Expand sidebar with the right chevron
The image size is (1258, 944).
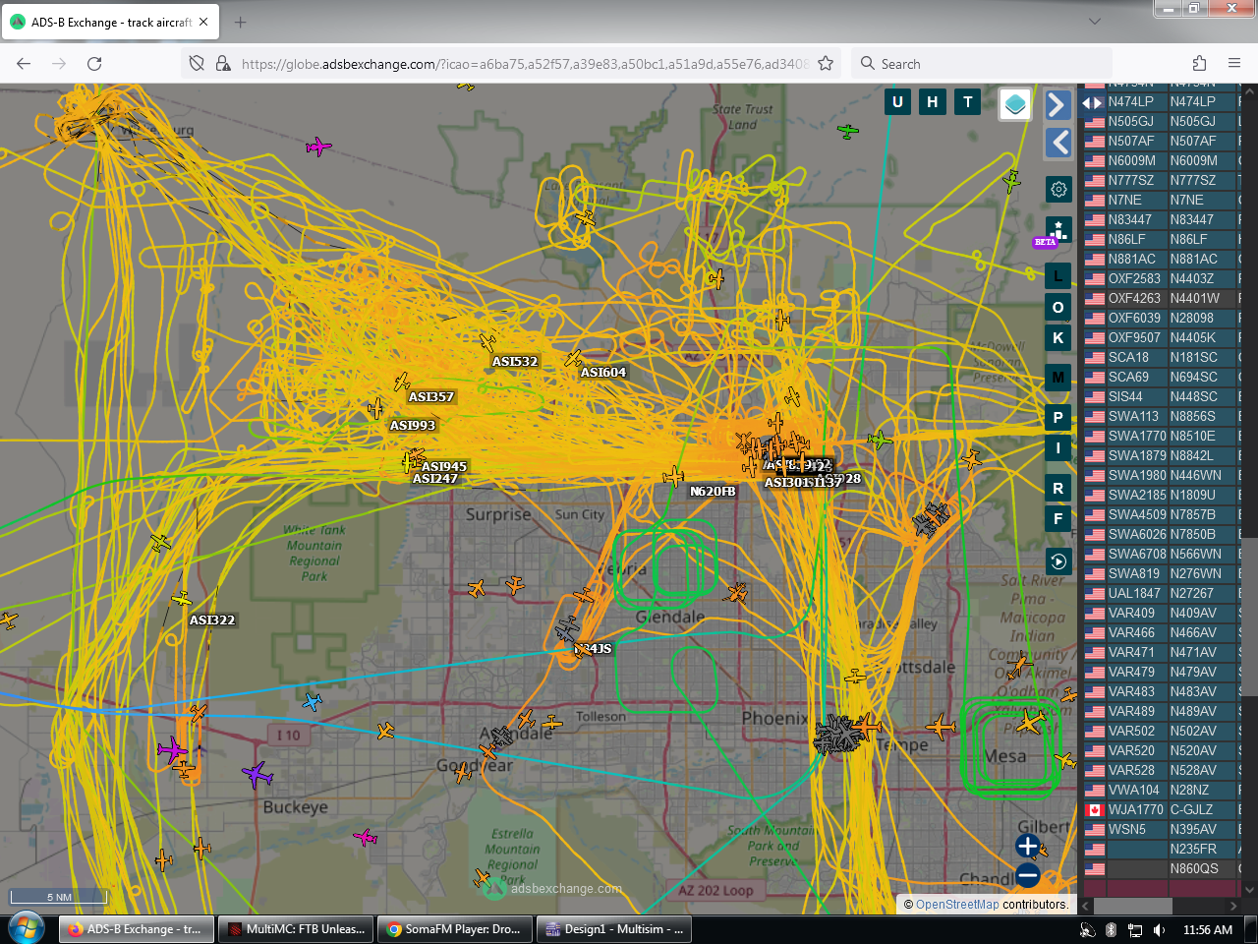coord(1058,104)
